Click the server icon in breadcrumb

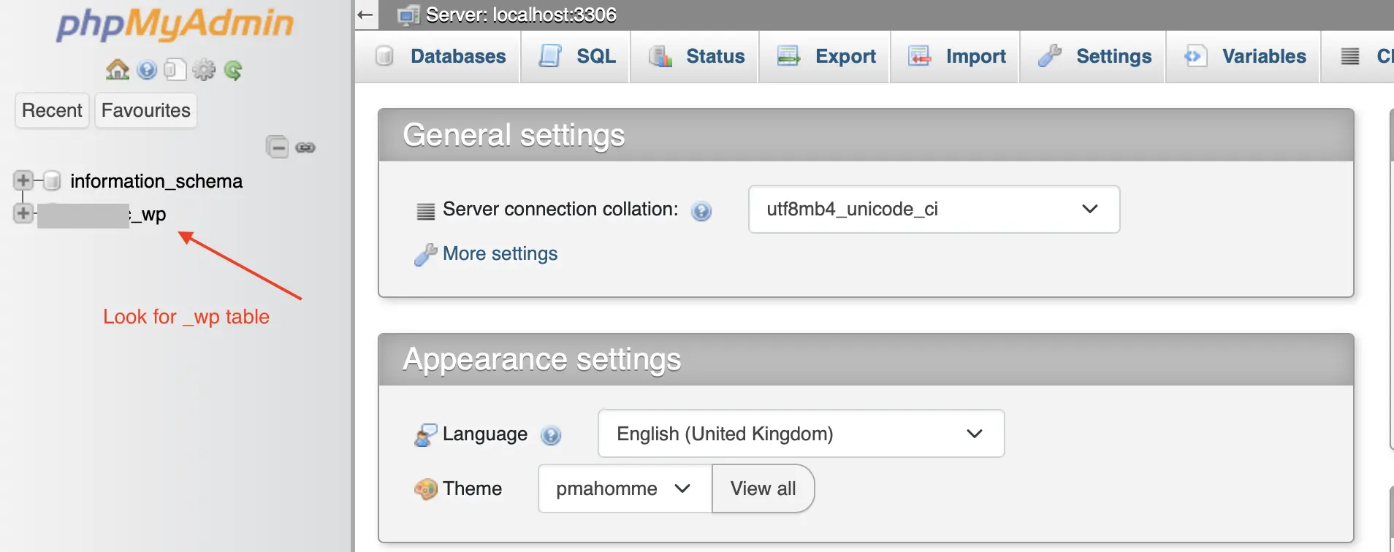408,15
